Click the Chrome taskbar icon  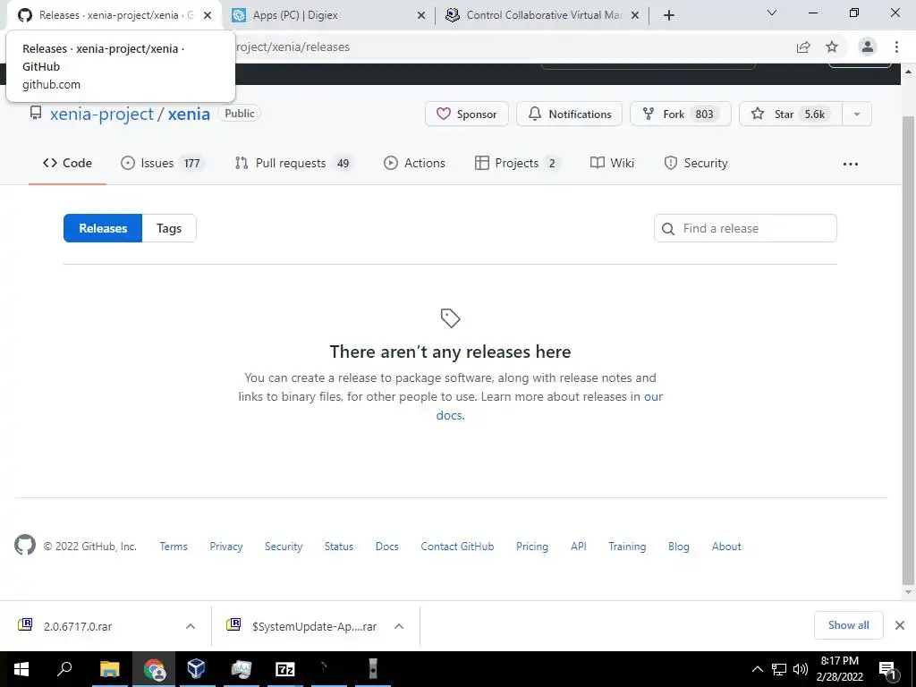point(154,669)
